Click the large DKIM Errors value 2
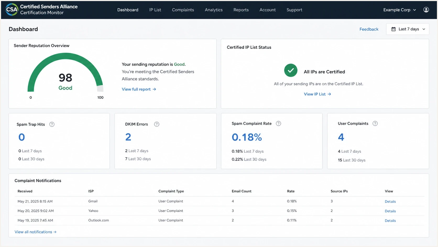This screenshot has height=247, width=438. click(x=128, y=137)
